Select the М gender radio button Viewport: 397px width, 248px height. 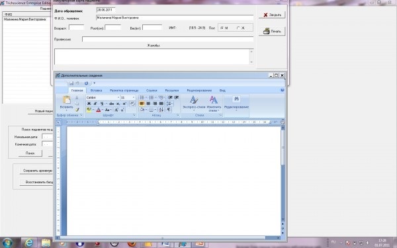(222, 28)
